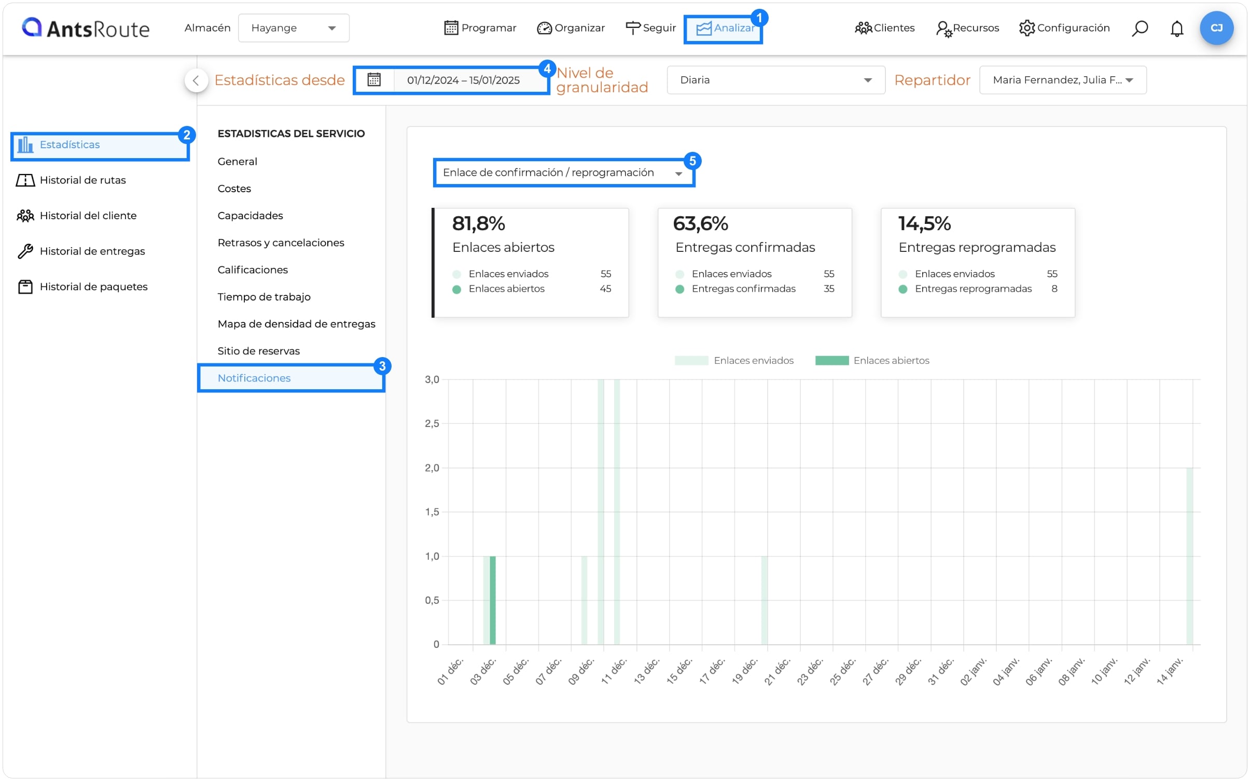Open the notifications bell icon
Image resolution: width=1250 pixels, height=781 pixels.
click(1177, 29)
